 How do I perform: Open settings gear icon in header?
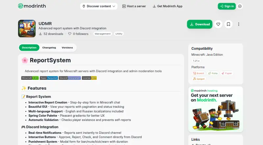click(x=240, y=6)
